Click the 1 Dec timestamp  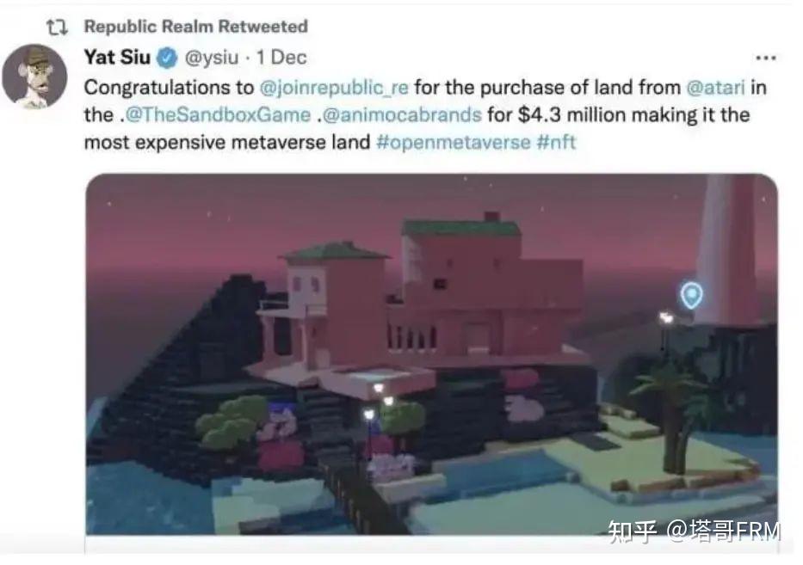(x=281, y=58)
